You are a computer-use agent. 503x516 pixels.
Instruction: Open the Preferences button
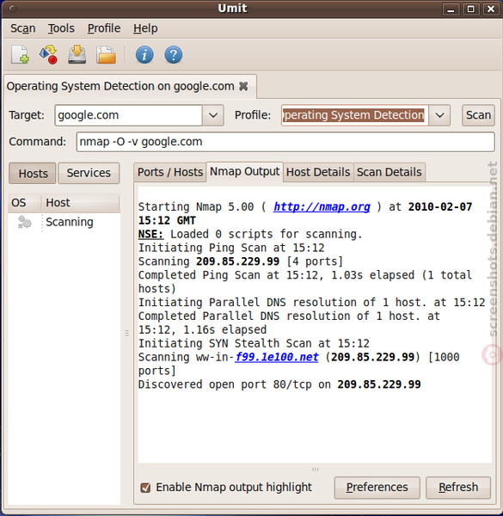(x=377, y=488)
